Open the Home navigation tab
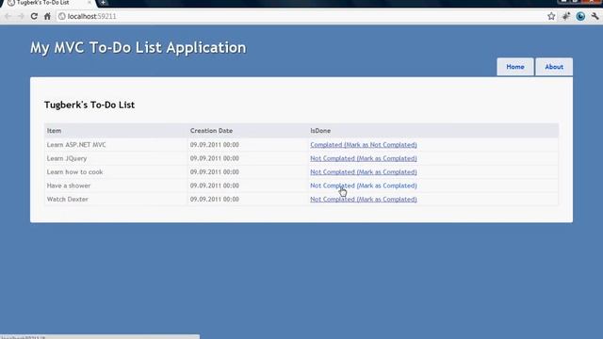This screenshot has height=339, width=603. [x=515, y=67]
